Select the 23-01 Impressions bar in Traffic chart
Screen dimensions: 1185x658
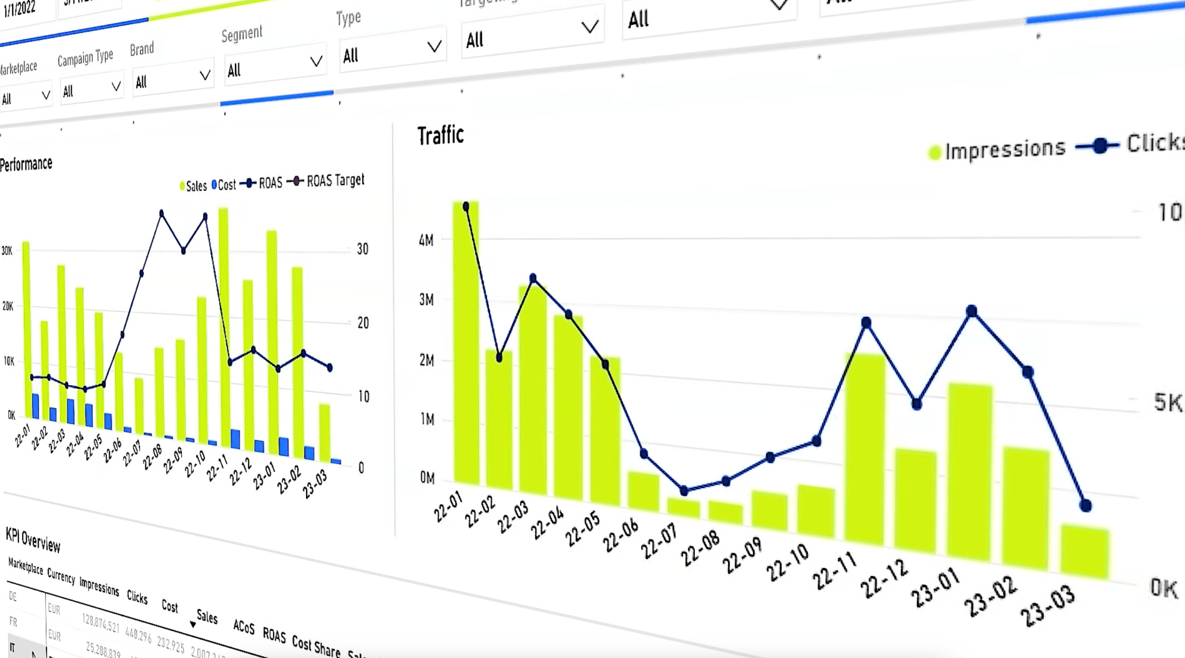click(970, 471)
